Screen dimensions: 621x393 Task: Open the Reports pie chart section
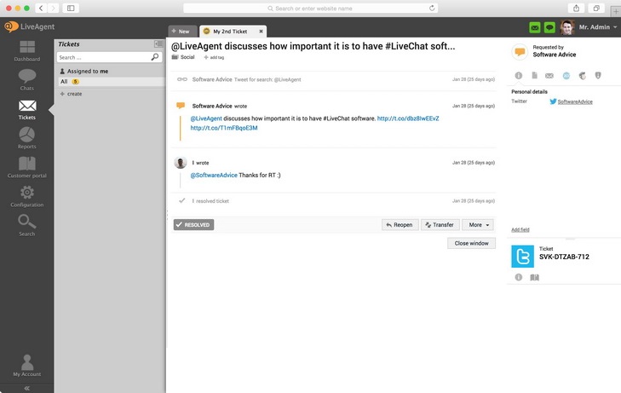click(x=27, y=138)
